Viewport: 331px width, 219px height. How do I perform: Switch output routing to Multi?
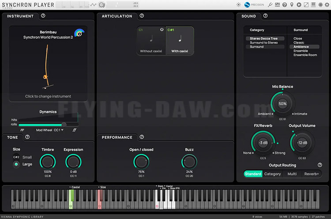click(292, 174)
